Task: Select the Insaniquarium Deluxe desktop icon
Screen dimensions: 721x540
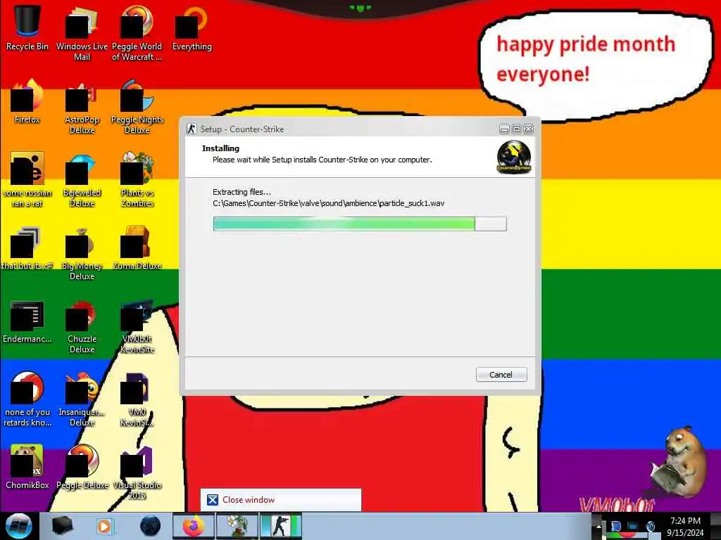Action: coord(82,399)
